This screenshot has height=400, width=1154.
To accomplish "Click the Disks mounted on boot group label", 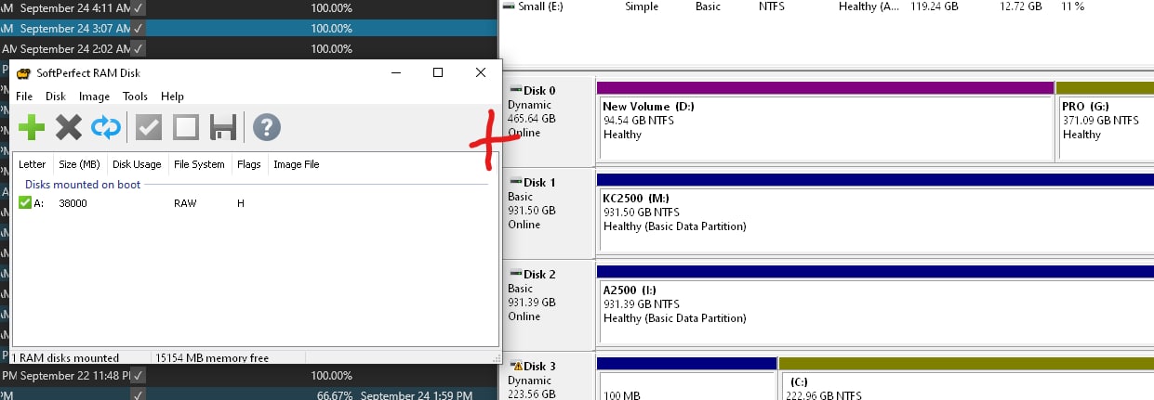I will point(83,185).
